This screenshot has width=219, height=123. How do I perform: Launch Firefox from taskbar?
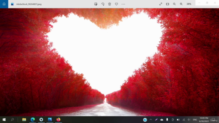59,120
